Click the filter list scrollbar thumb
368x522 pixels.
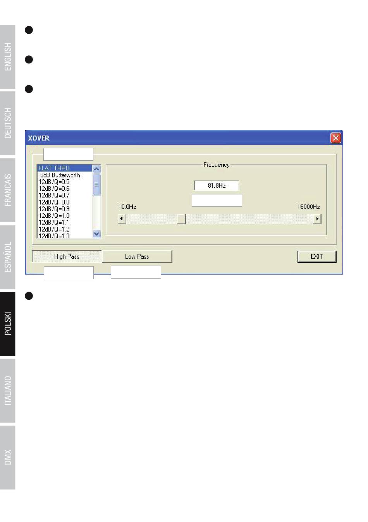(97, 184)
